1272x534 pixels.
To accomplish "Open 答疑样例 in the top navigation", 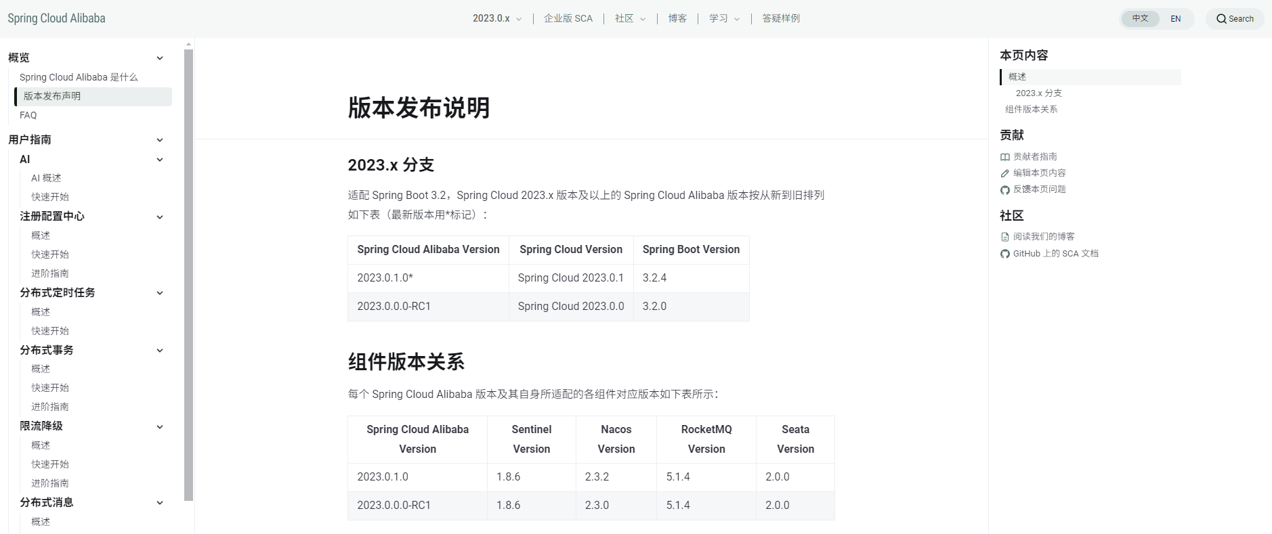I will pos(781,18).
